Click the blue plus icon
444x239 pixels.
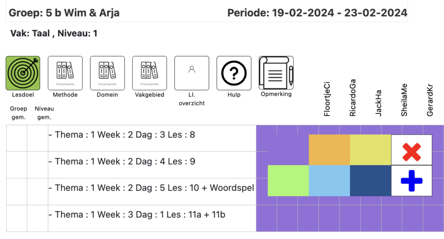tap(411, 181)
